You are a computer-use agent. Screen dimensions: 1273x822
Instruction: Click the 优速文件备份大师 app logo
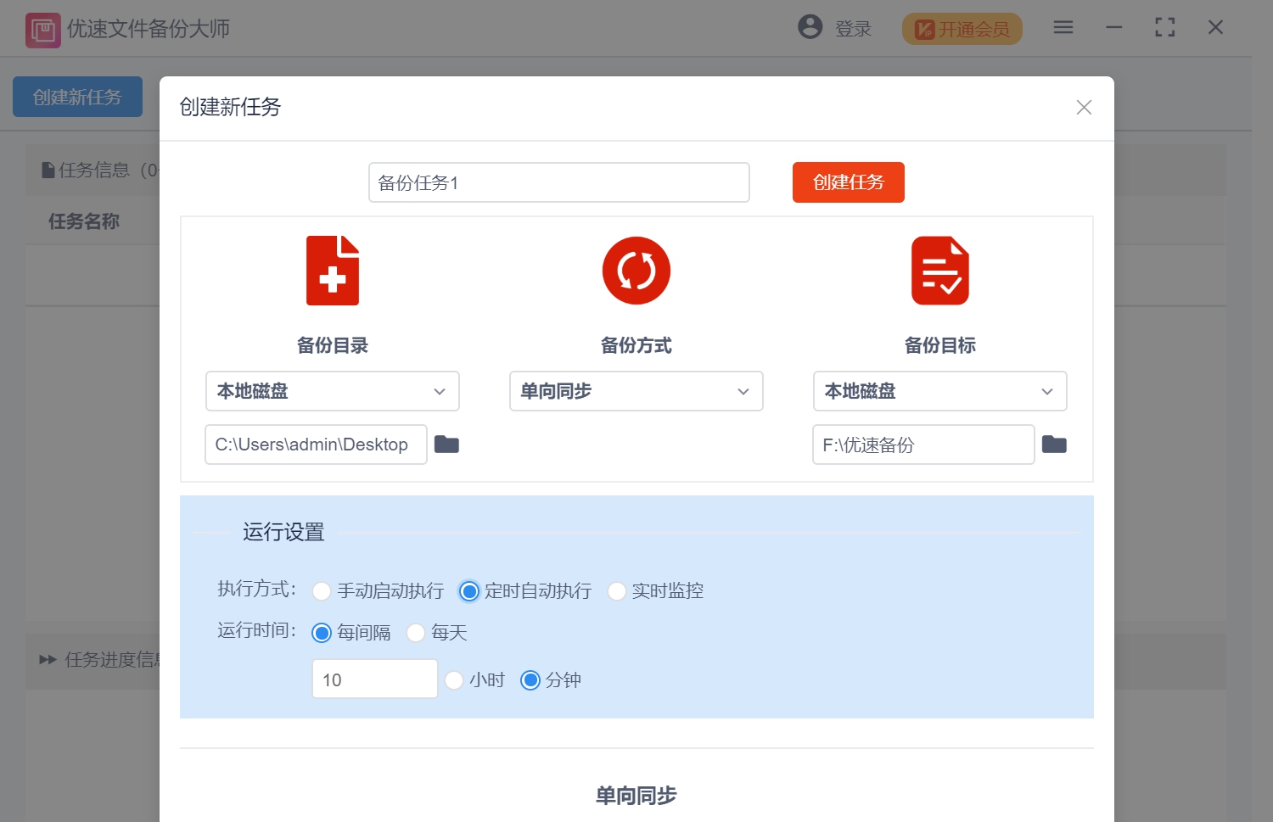click(x=42, y=28)
